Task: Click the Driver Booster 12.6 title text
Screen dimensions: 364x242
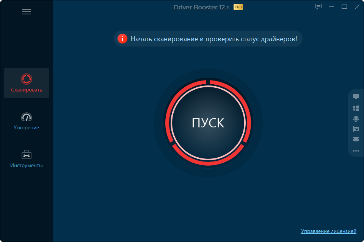Action: [201, 7]
